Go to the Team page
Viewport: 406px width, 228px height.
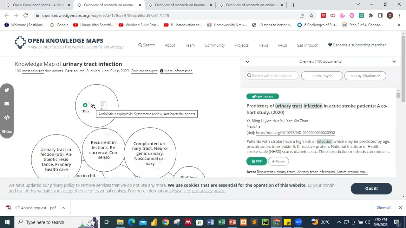(x=190, y=45)
